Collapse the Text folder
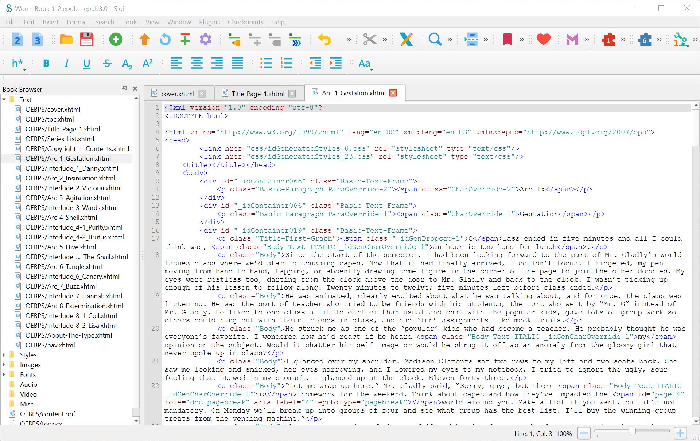 pyautogui.click(x=4, y=99)
